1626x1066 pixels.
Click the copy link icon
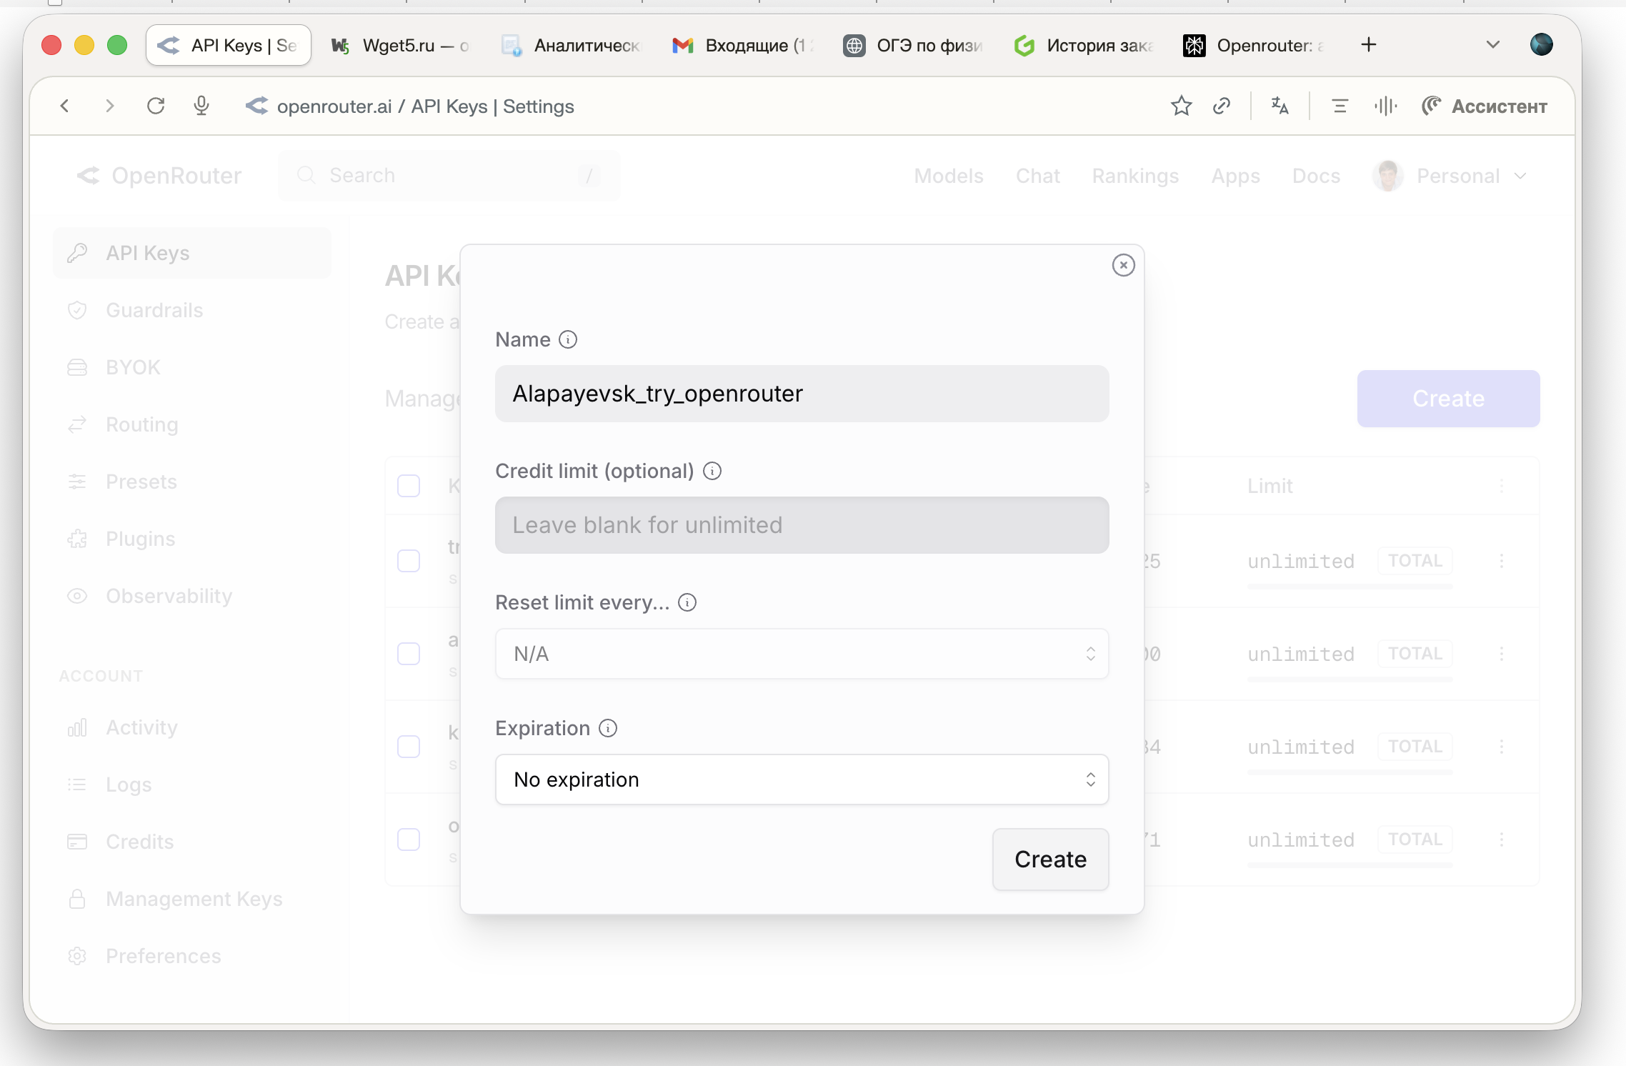pyautogui.click(x=1222, y=106)
